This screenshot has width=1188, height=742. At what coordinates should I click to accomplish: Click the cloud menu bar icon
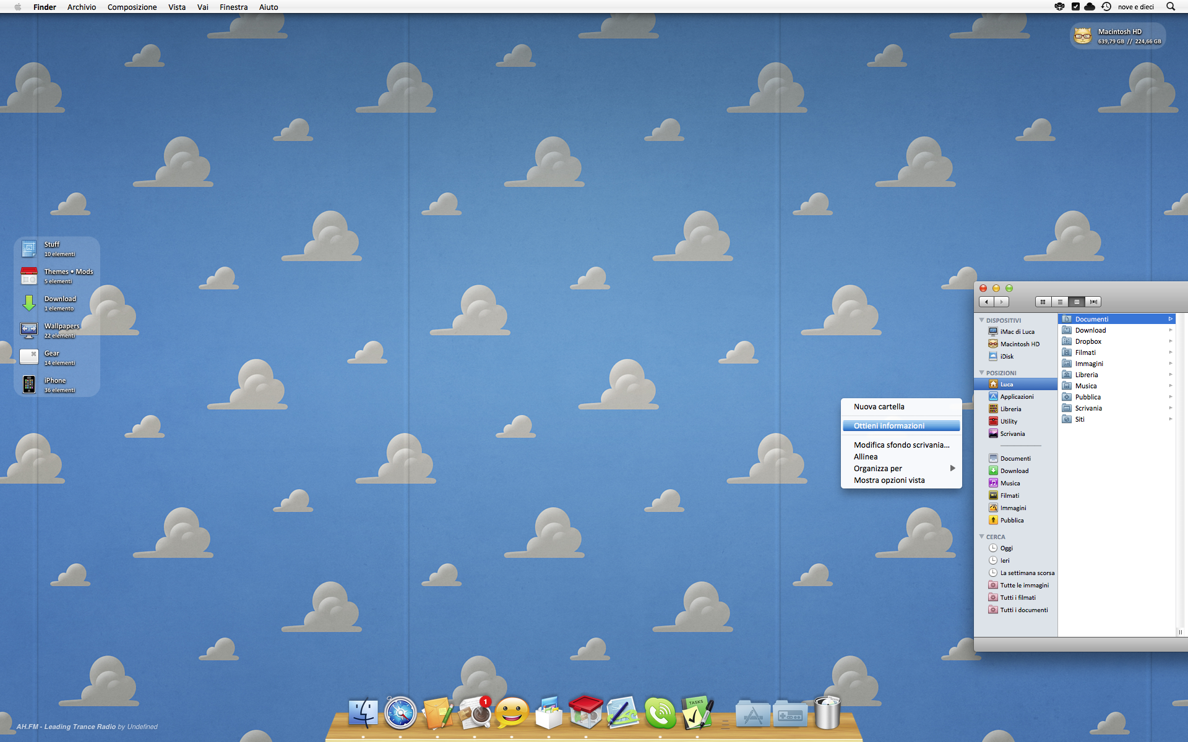[1090, 7]
